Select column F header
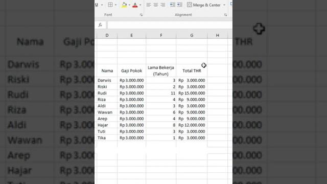This screenshot has width=327, height=184. click(x=161, y=35)
